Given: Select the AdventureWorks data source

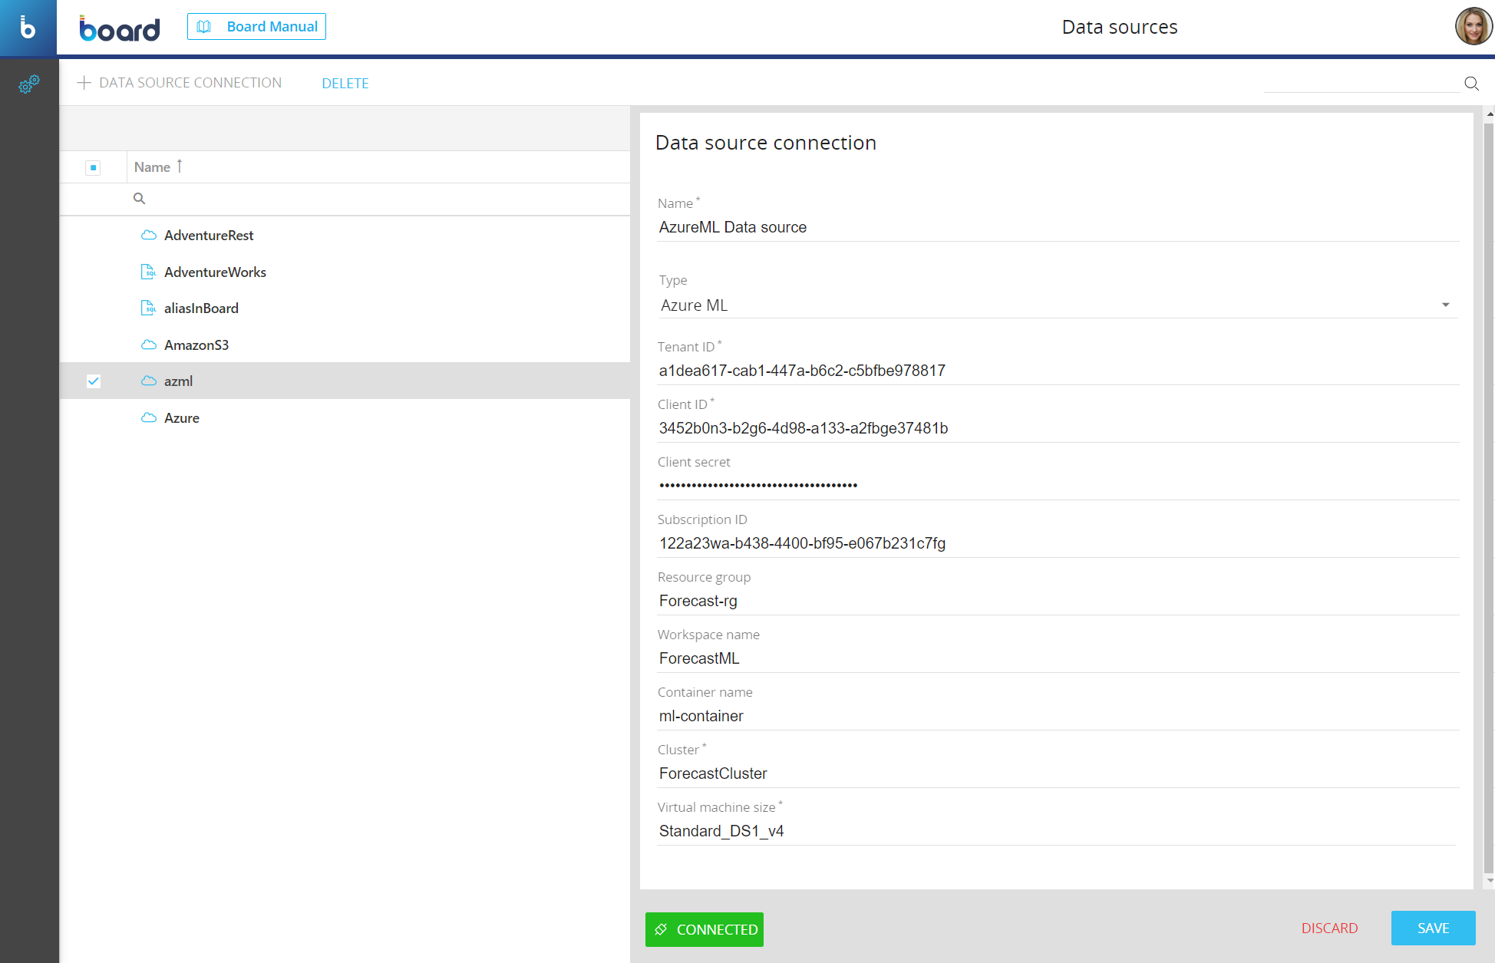Looking at the screenshot, I should [345, 272].
